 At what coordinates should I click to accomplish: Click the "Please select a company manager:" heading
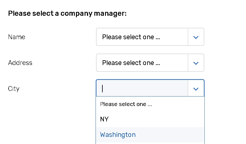pos(67,14)
